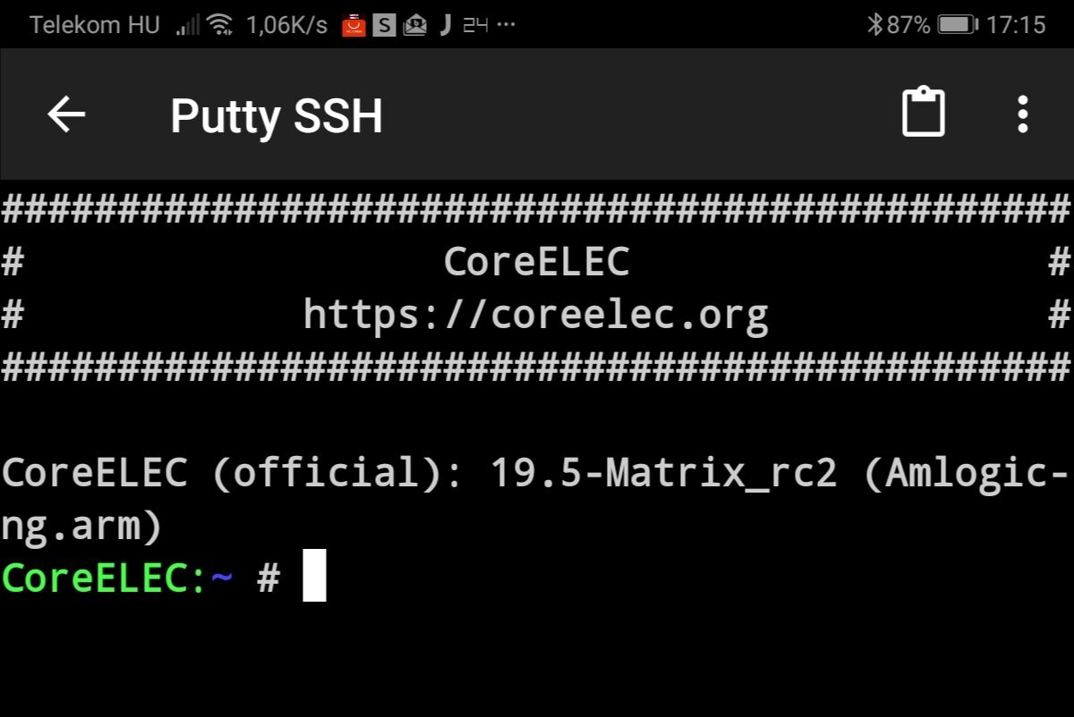Tap the Wi-Fi signal icon

pyautogui.click(x=219, y=25)
